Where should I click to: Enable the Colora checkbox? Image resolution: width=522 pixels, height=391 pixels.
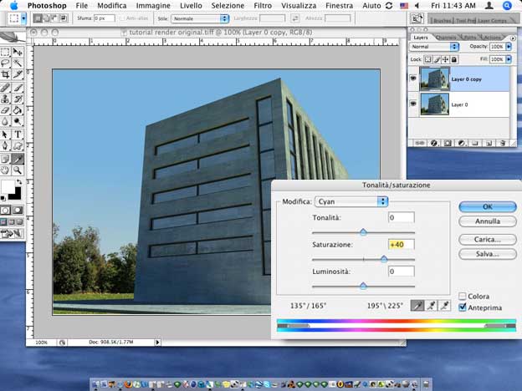pos(463,296)
